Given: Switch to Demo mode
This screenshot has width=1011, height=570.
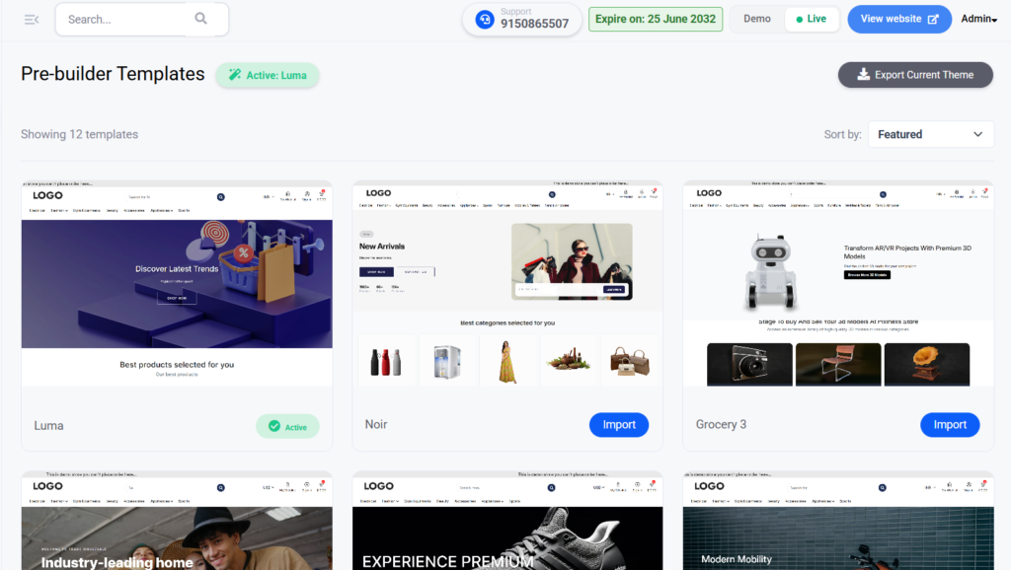Looking at the screenshot, I should pos(757,19).
